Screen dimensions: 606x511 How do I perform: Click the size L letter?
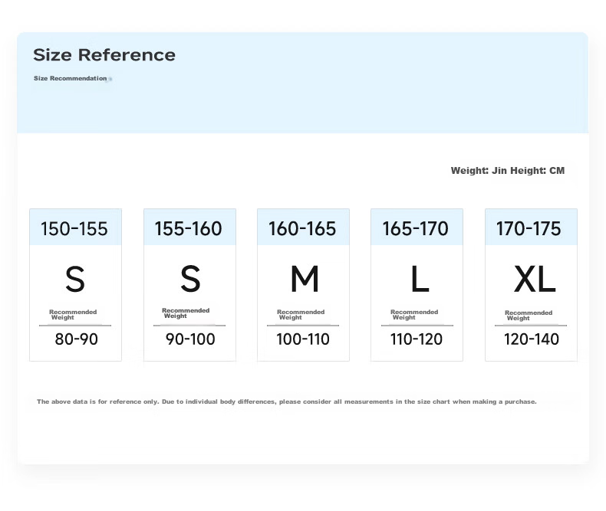420,279
